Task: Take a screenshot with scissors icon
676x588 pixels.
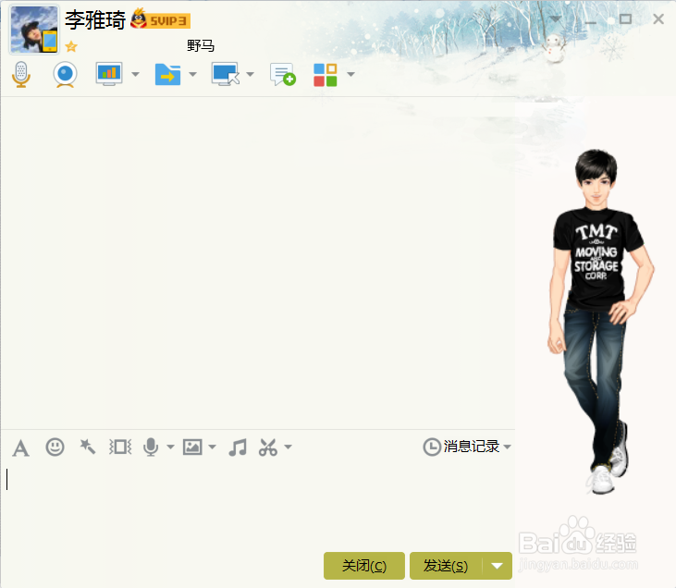Action: click(x=268, y=447)
